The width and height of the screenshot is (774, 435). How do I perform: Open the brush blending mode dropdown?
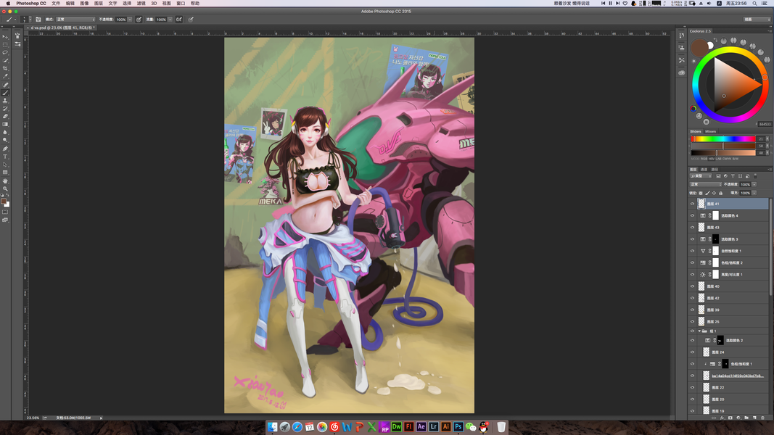tap(75, 20)
